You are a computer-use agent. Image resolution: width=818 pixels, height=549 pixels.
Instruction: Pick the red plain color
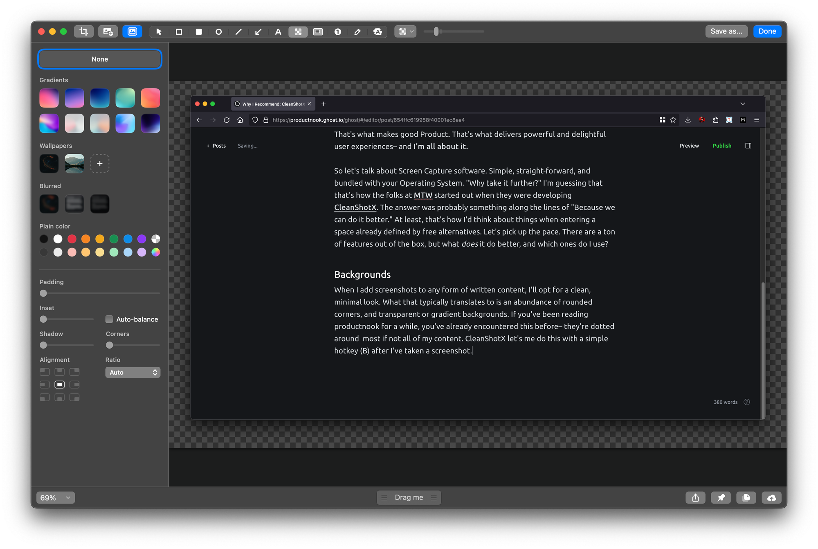[x=72, y=239]
